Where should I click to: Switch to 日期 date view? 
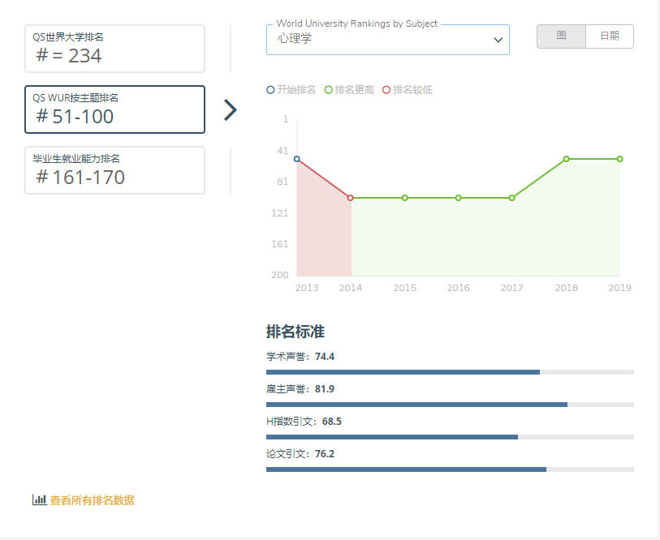pos(609,36)
